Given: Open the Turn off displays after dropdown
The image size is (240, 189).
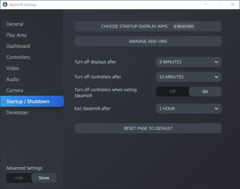Looking at the screenshot, I should (x=189, y=62).
